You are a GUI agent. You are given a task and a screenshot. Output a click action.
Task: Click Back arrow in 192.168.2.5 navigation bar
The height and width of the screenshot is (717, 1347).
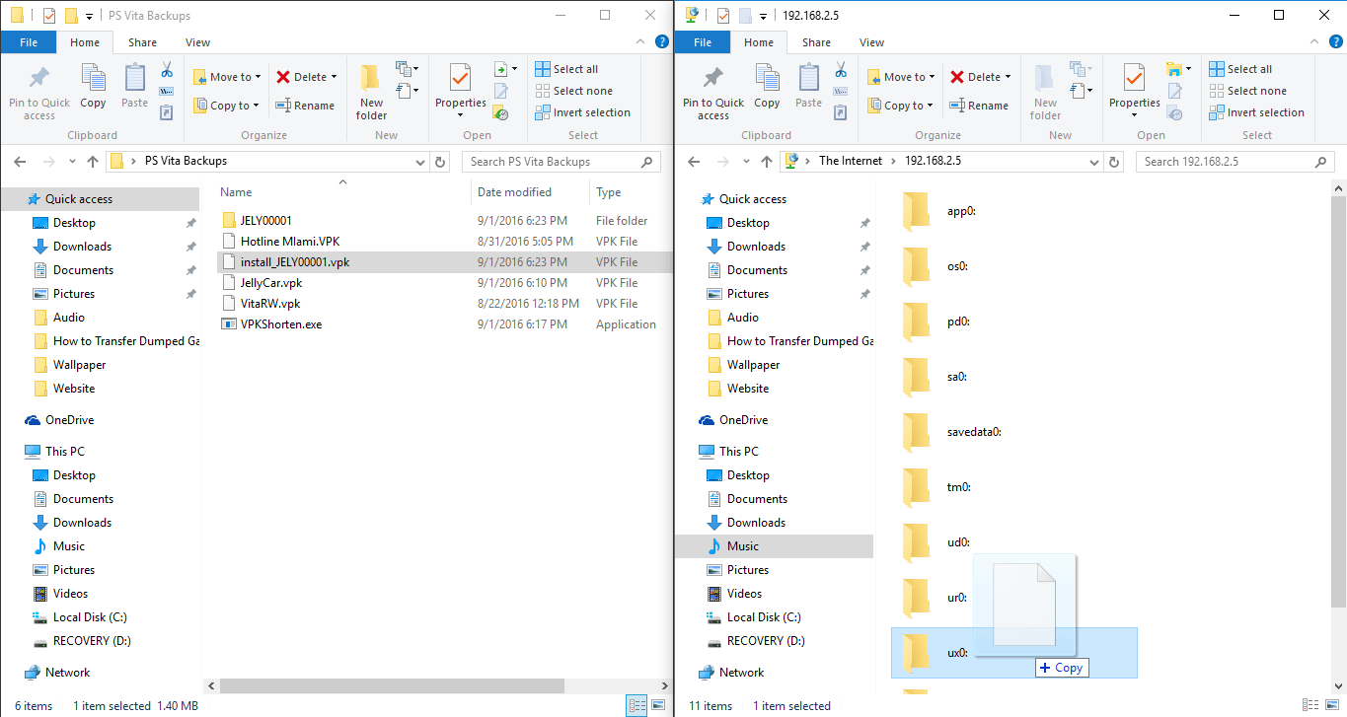click(694, 162)
